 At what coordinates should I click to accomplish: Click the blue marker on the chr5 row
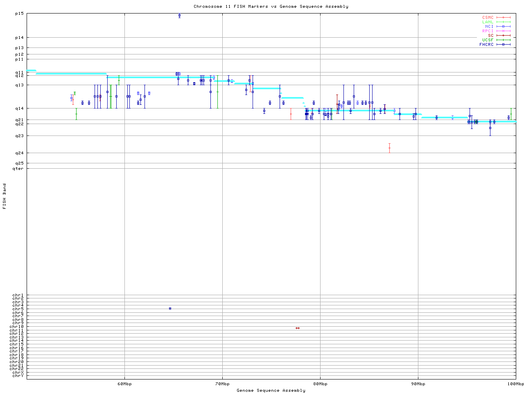coord(170,308)
